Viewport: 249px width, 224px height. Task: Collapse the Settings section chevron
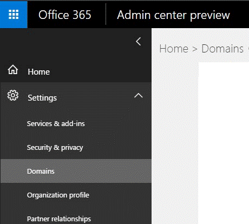coord(139,95)
